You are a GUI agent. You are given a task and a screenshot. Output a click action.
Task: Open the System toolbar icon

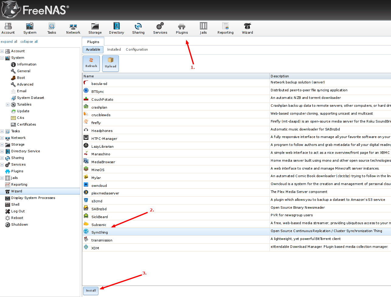pos(30,28)
